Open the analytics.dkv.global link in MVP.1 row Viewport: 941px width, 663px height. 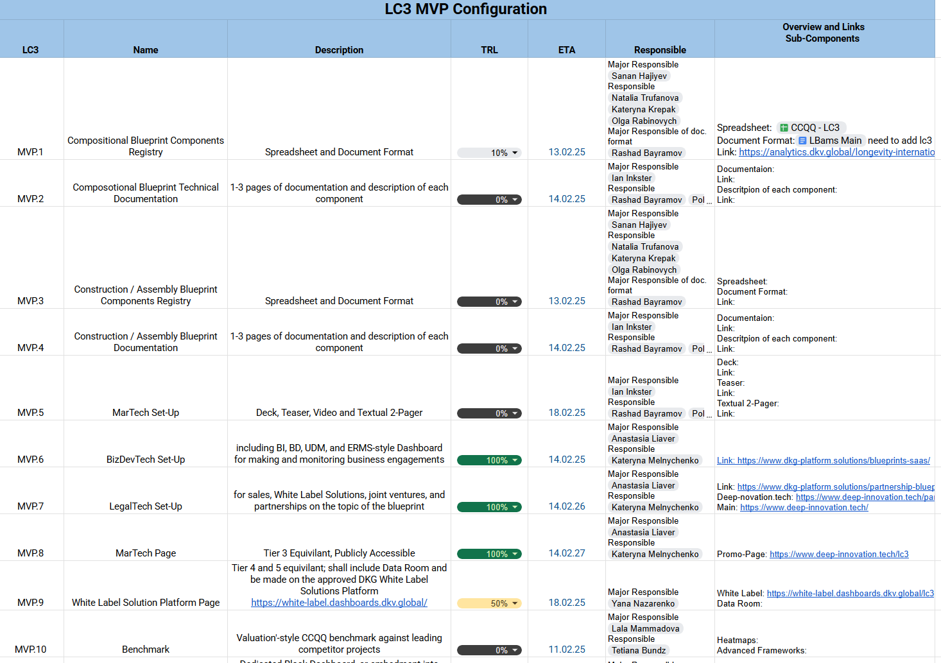coord(836,152)
